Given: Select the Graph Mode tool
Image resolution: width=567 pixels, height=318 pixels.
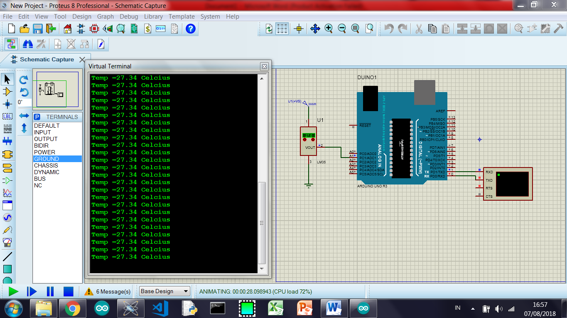Looking at the screenshot, I should 7,192.
